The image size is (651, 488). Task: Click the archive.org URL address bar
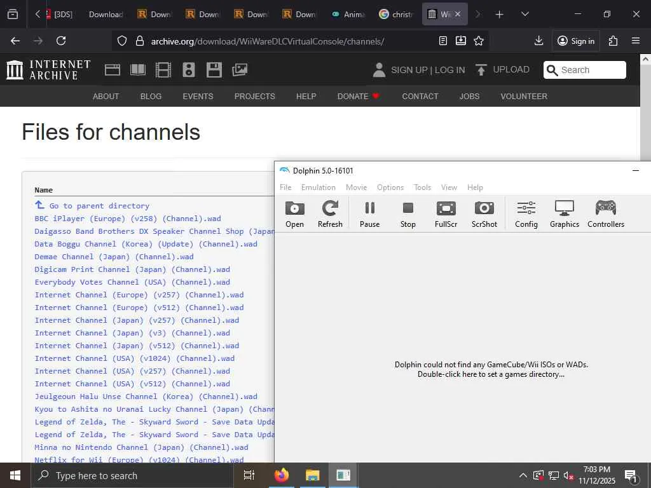coord(268,41)
